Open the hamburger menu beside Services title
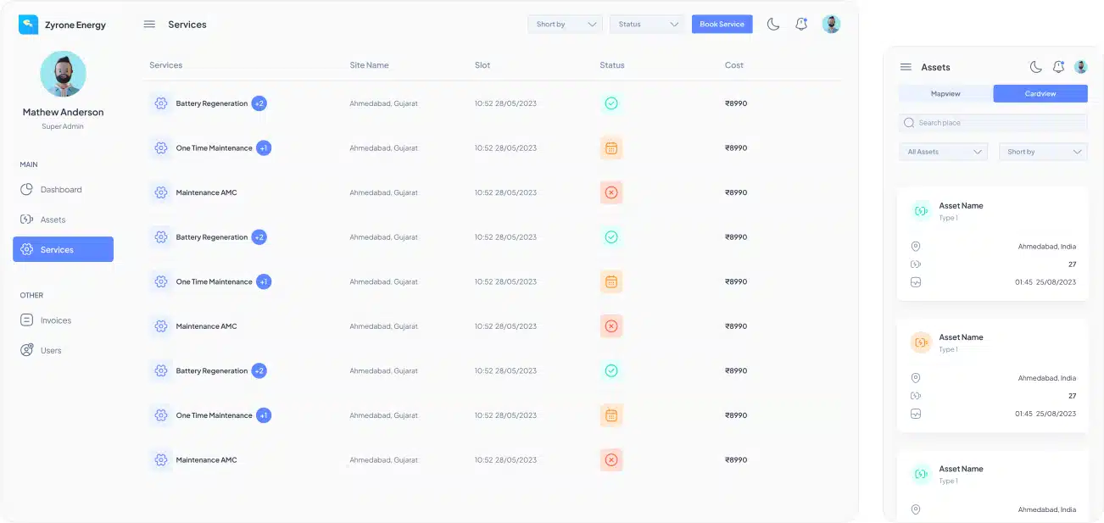This screenshot has width=1104, height=523. [149, 25]
